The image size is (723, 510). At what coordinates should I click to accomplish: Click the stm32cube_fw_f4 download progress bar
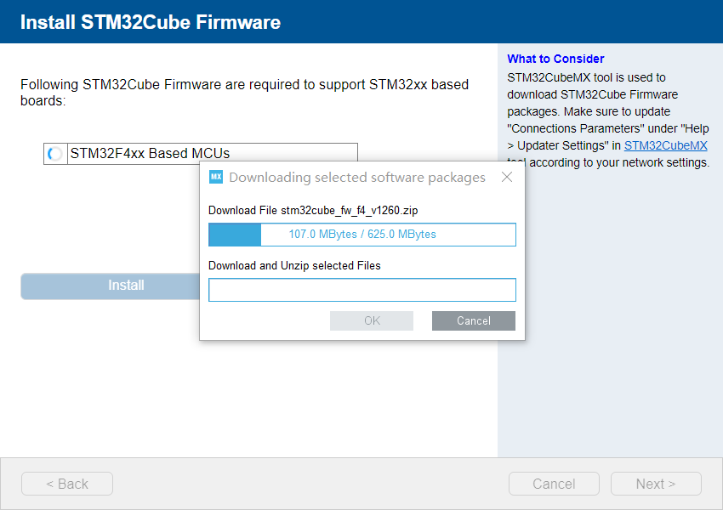point(362,235)
